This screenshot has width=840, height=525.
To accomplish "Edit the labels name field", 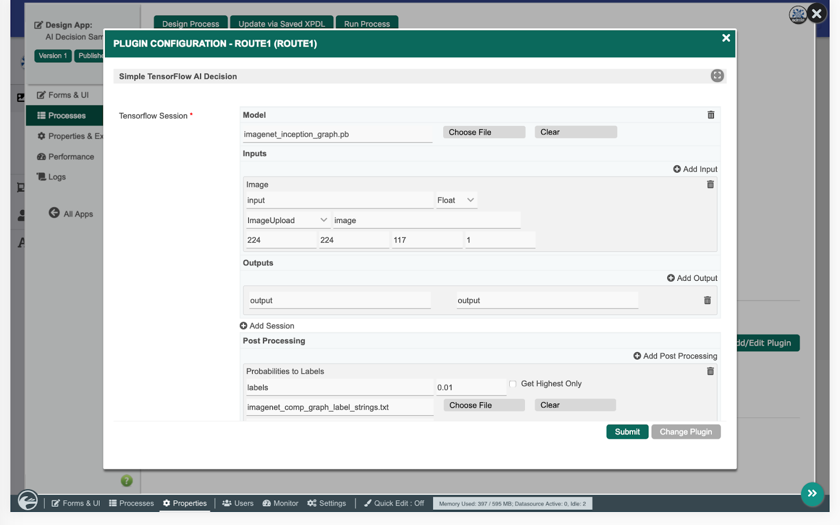I will (340, 387).
